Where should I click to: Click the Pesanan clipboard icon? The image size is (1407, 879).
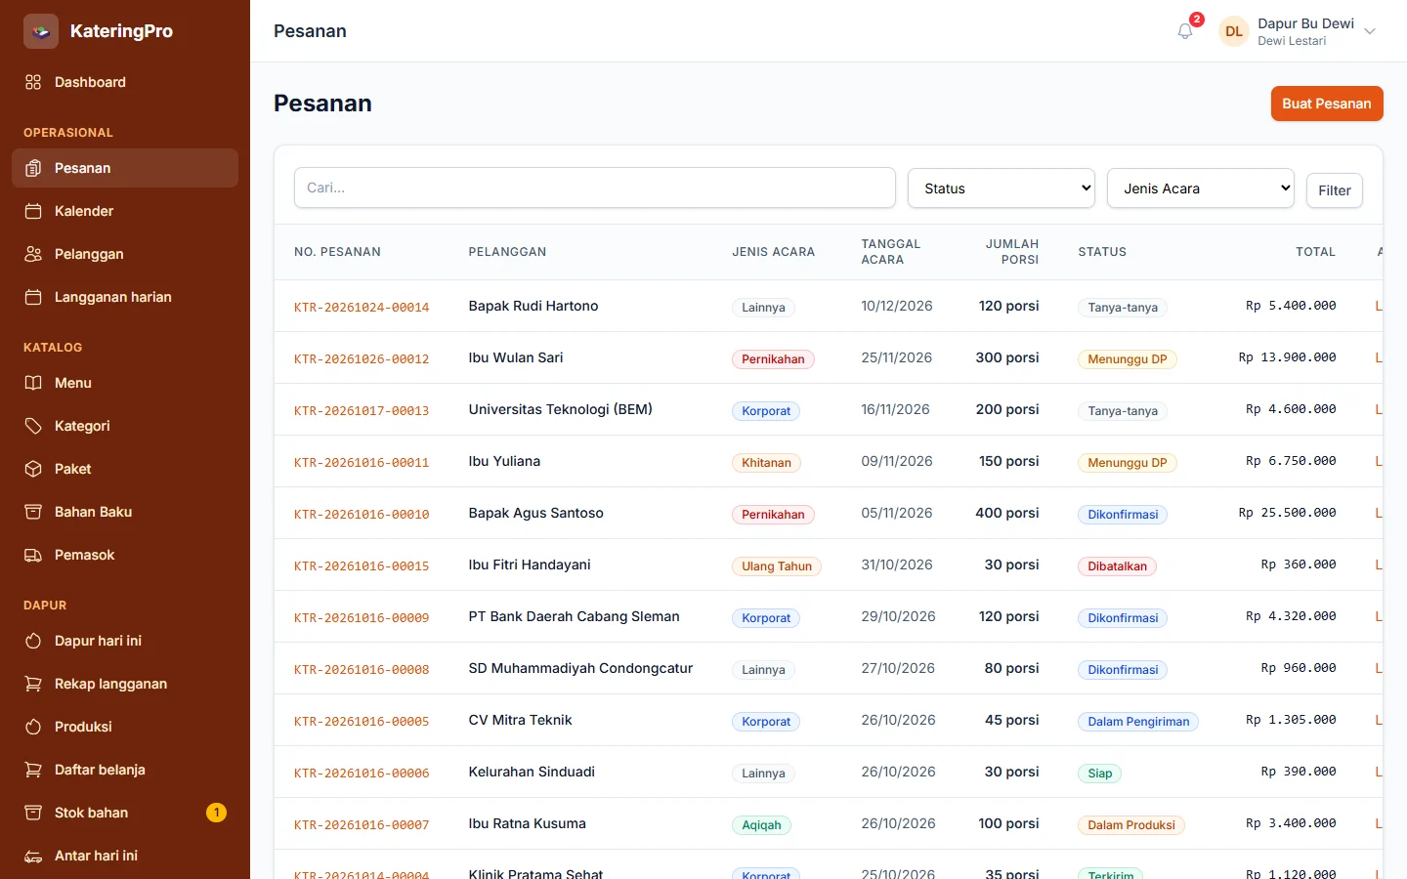[33, 168]
